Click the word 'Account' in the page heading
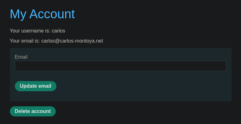Screen dimensions: 241x124 [52, 14]
